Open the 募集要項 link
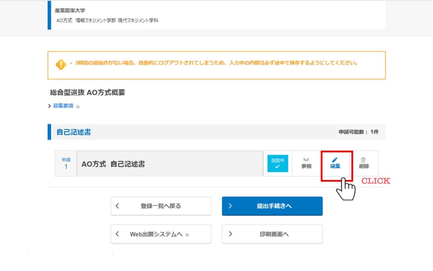 [x=63, y=106]
